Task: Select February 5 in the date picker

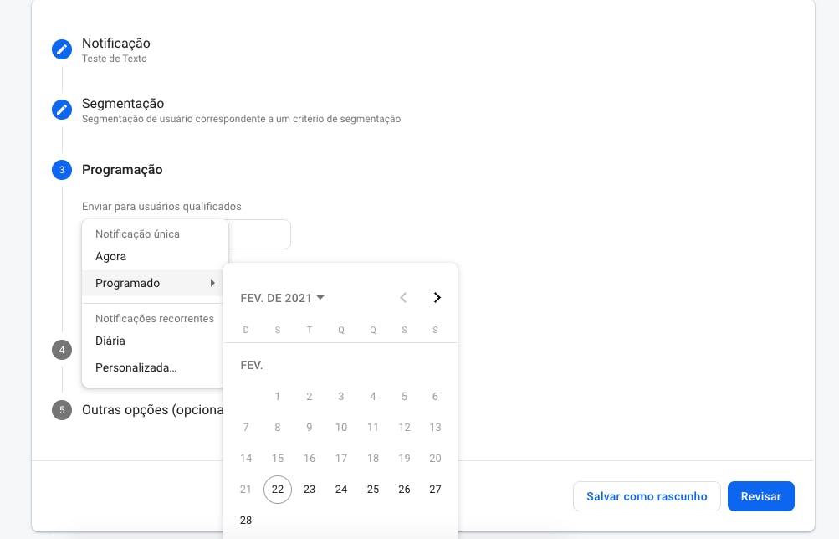Action: point(404,396)
